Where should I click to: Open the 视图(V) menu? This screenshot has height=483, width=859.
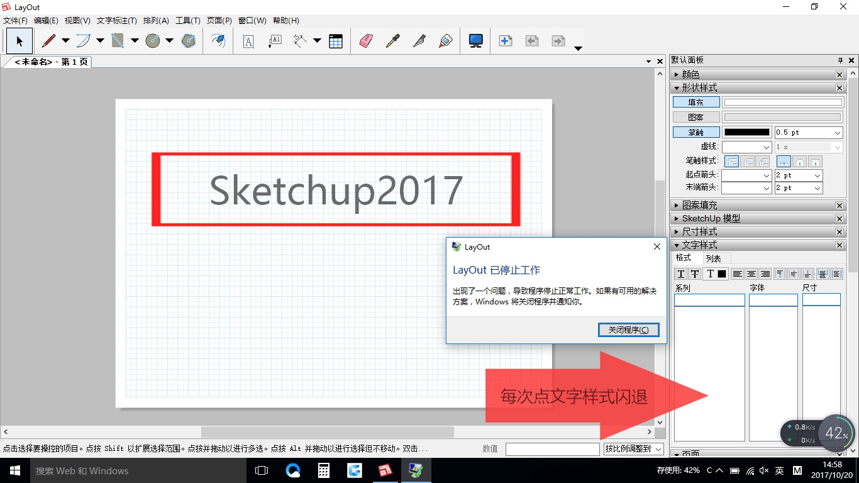77,21
